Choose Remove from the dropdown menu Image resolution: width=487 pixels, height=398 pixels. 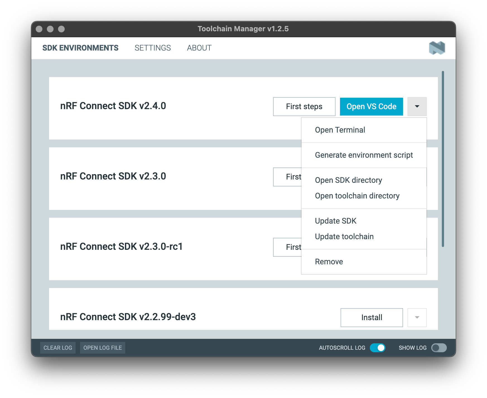tap(329, 262)
